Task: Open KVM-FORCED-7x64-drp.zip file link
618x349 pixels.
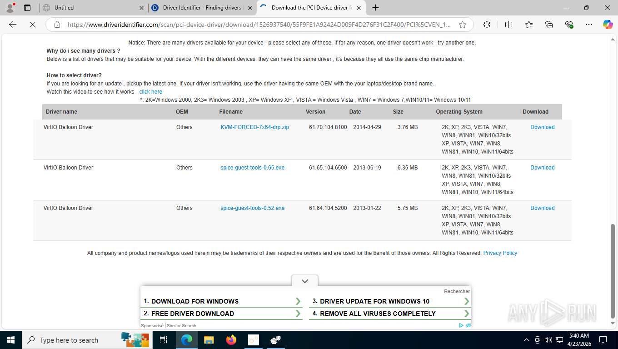Action: click(x=255, y=127)
